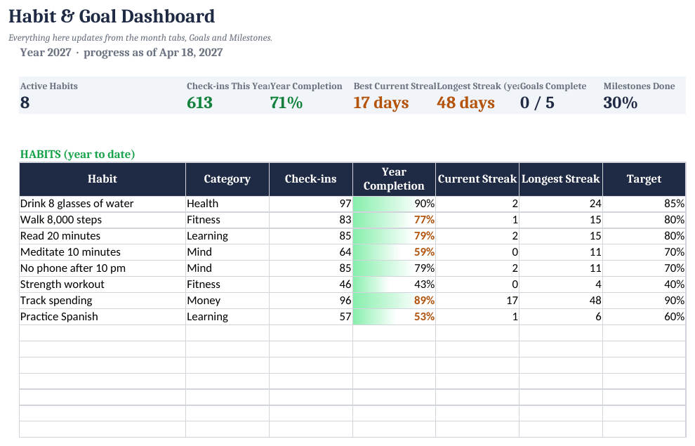Select longest streak 6 for Practice Spanish
Screen dimensions: 695x446
[561, 317]
